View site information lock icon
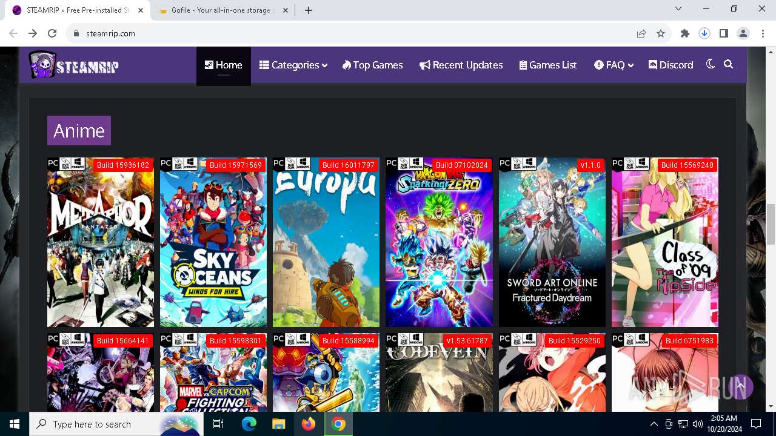 tap(76, 33)
